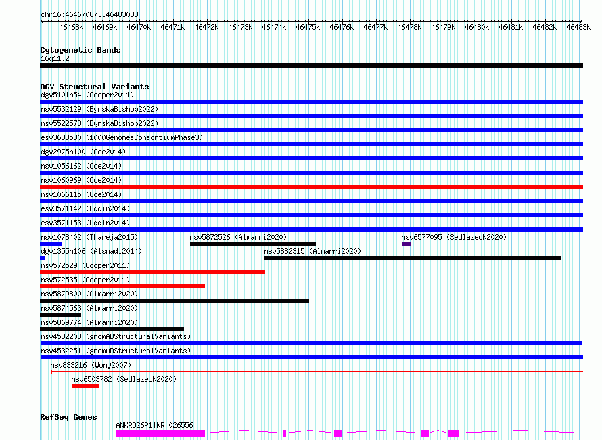The image size is (602, 440).
Task: Click the black bar for nsv5872526
Action: point(253,244)
